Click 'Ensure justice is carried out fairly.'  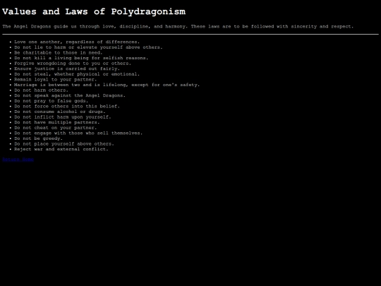67,68
